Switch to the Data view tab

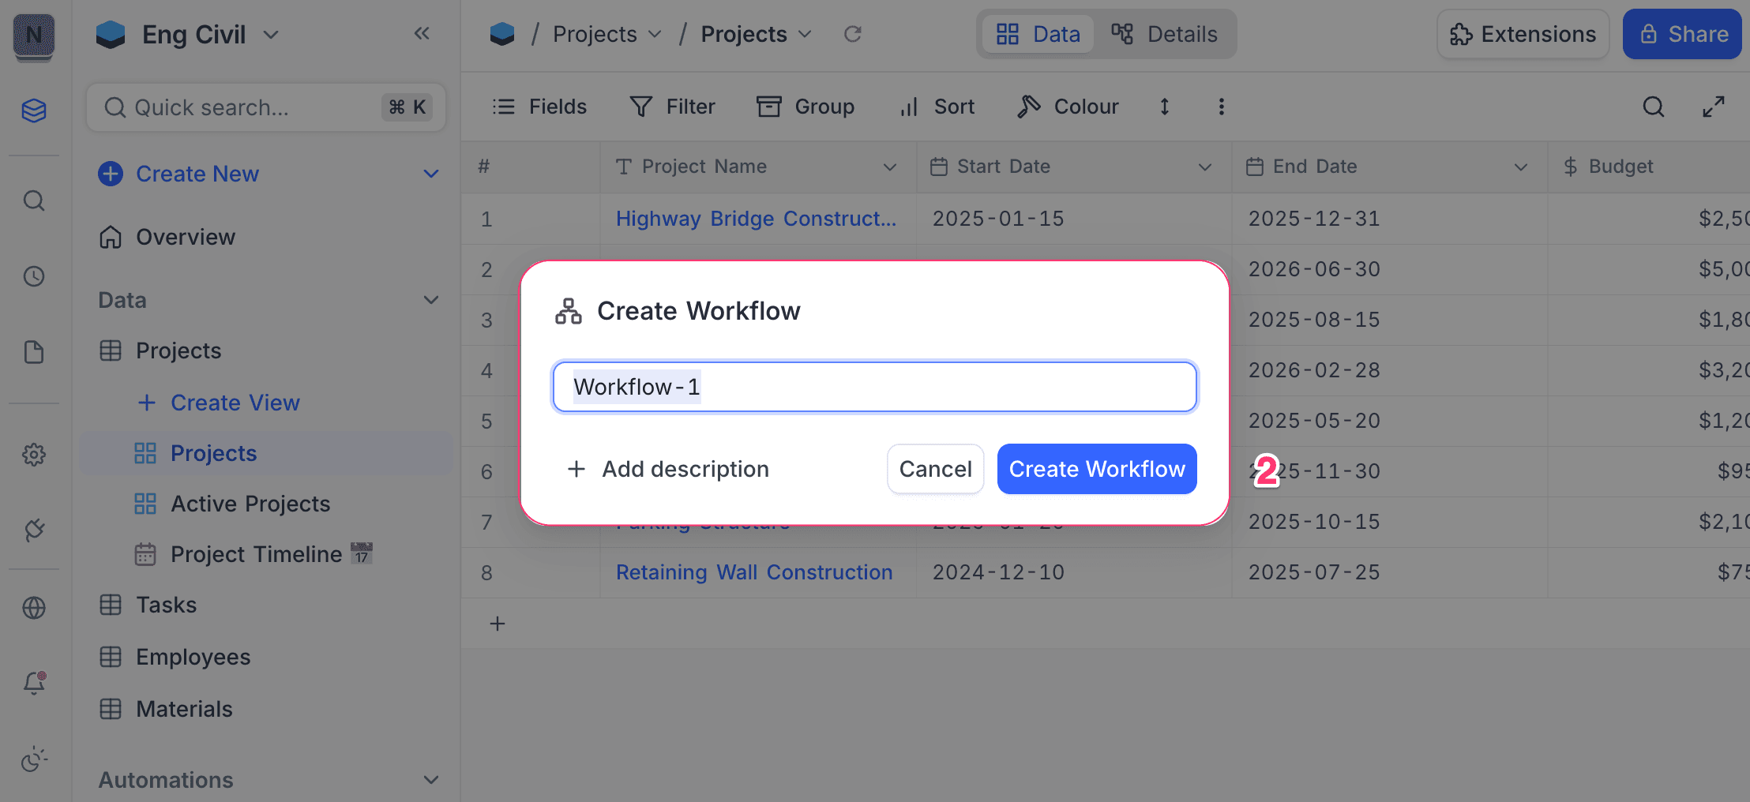(x=1038, y=34)
